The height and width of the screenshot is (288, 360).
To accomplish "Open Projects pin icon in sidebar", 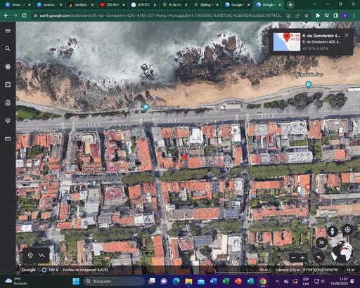I will 8,103.
